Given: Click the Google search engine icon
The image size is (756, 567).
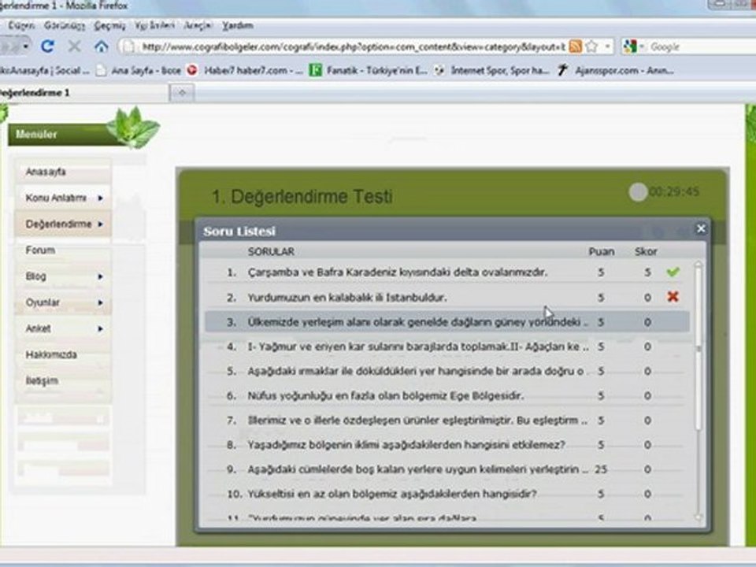Looking at the screenshot, I should pyautogui.click(x=630, y=46).
